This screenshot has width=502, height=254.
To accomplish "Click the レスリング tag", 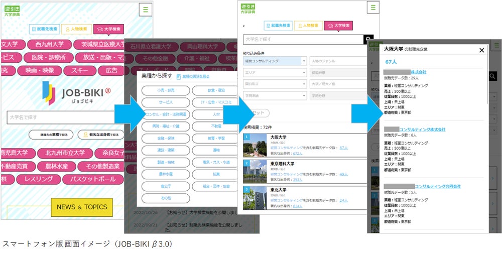I will coord(39,179).
